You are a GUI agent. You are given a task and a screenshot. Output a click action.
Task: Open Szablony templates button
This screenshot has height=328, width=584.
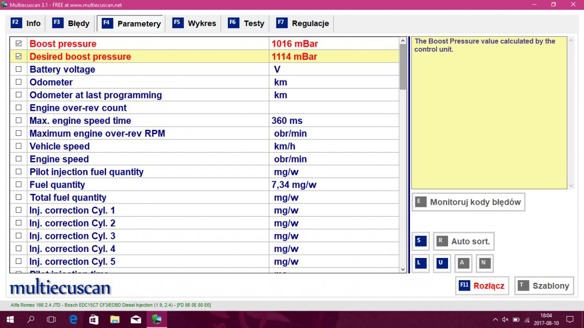point(544,286)
